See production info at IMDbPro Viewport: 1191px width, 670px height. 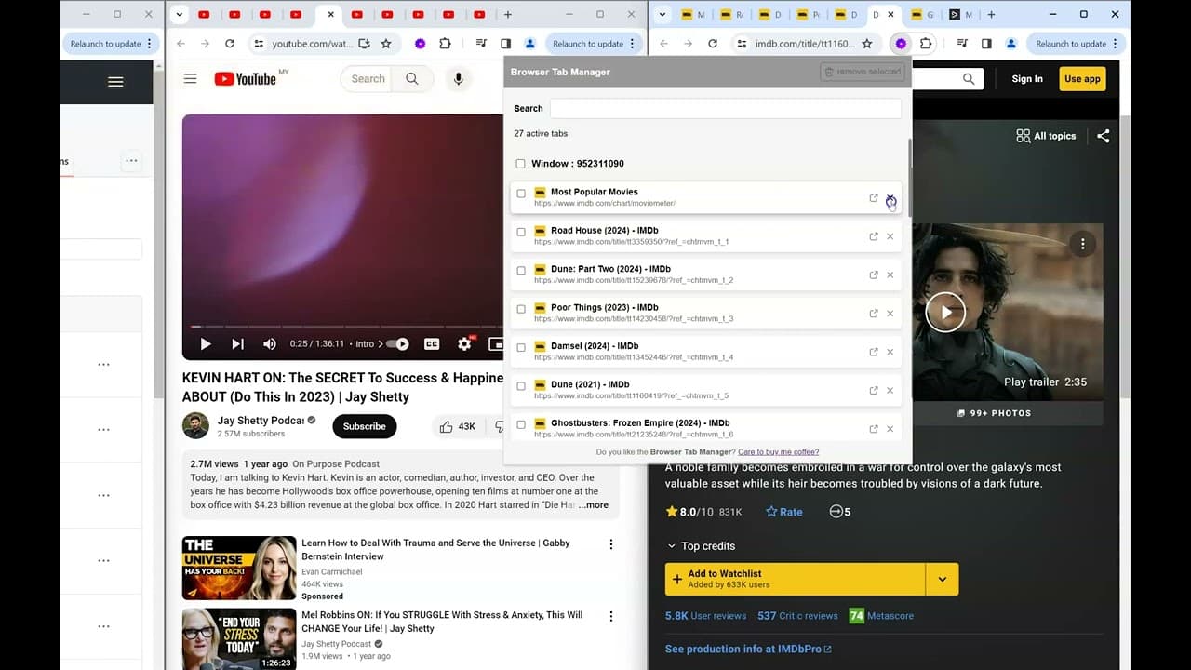(x=748, y=649)
